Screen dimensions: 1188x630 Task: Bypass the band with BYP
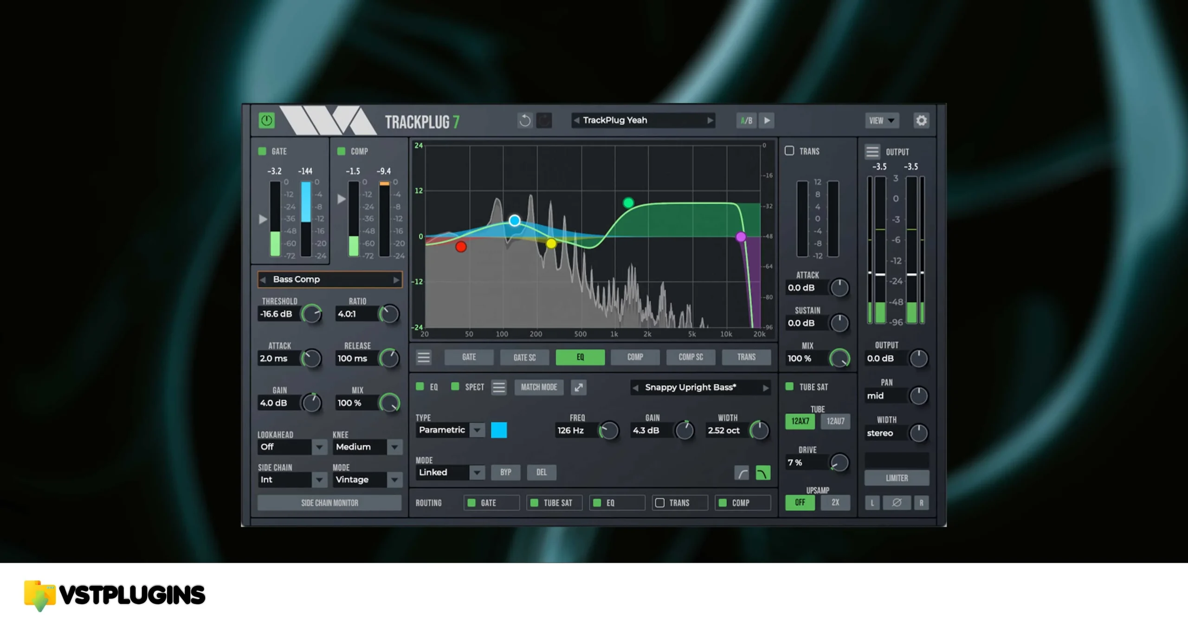[505, 473]
